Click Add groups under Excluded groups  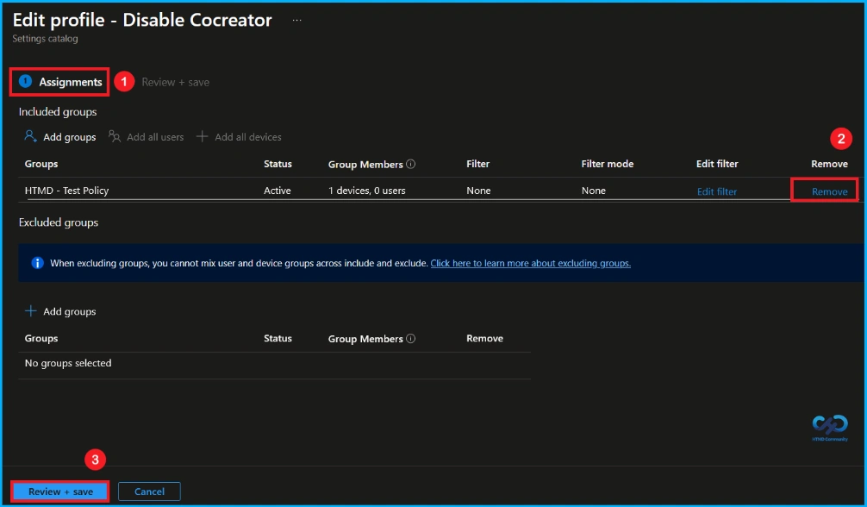click(60, 311)
